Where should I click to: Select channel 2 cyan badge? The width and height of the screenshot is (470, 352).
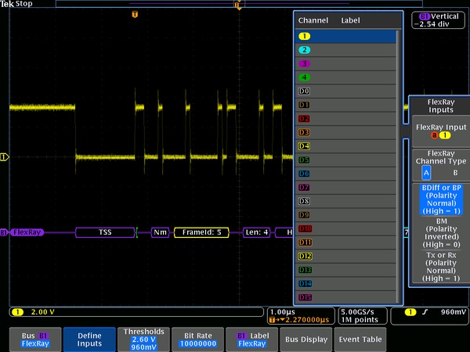(304, 50)
